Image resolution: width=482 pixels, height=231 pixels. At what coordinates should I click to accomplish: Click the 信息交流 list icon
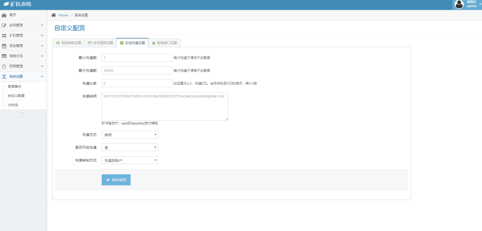coord(4,56)
